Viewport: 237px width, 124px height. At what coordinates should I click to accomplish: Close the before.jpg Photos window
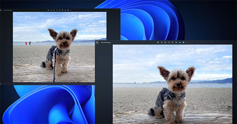click(119, 9)
